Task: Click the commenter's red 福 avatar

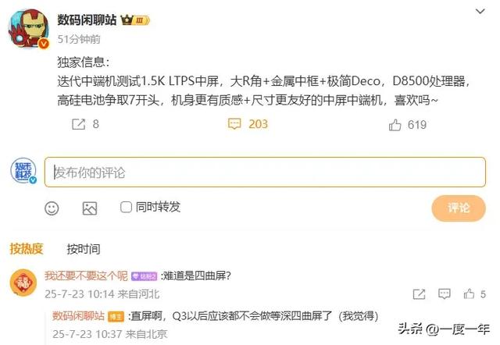Action: [x=23, y=283]
